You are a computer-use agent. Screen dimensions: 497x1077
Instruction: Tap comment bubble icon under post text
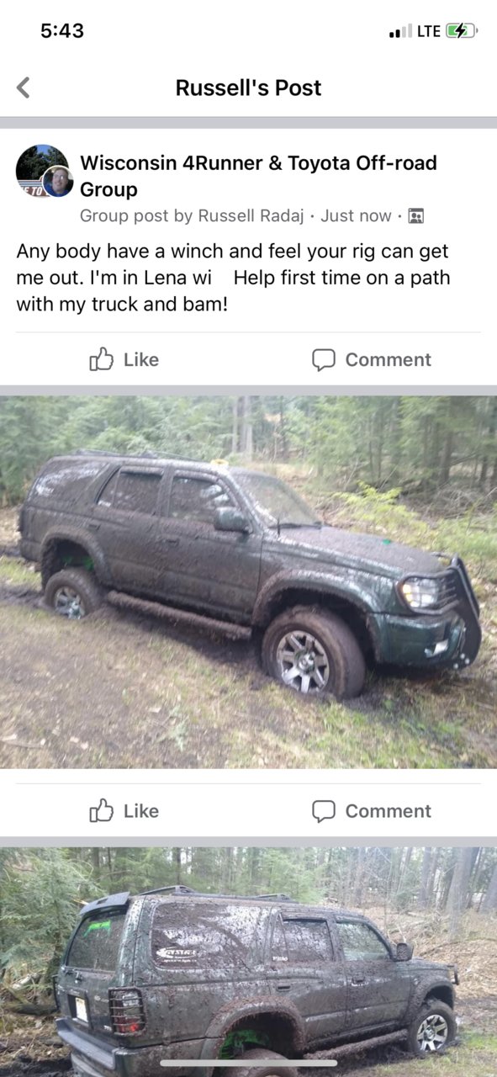coord(324,360)
